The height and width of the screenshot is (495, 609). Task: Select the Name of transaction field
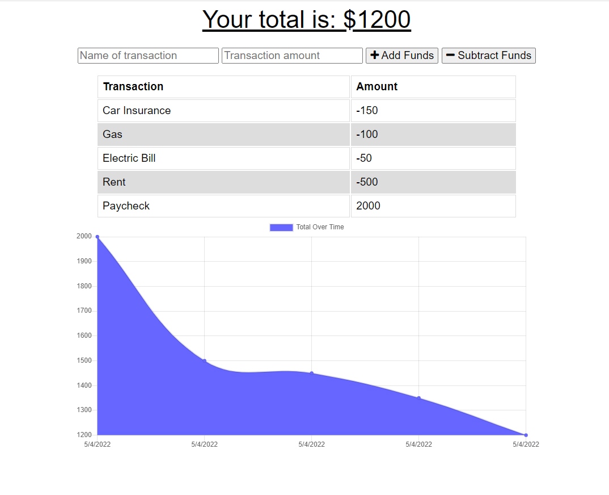tap(148, 55)
